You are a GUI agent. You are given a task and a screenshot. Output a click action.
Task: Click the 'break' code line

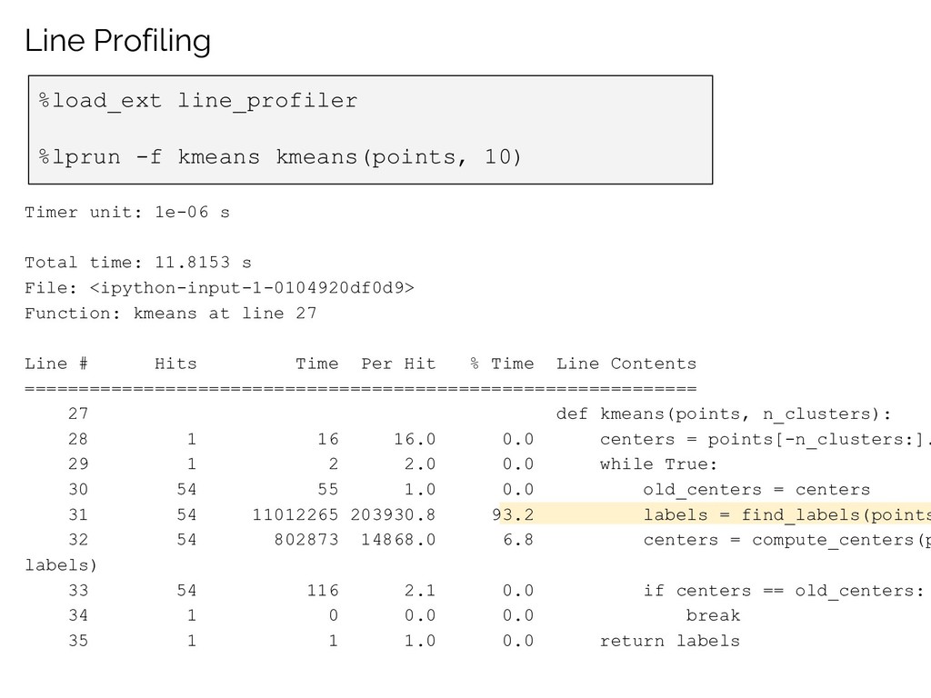713,615
